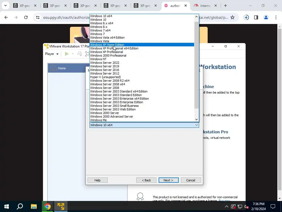The height and width of the screenshot is (212, 282).
Task: Open Chrome three-dot menu
Action: [276, 17]
